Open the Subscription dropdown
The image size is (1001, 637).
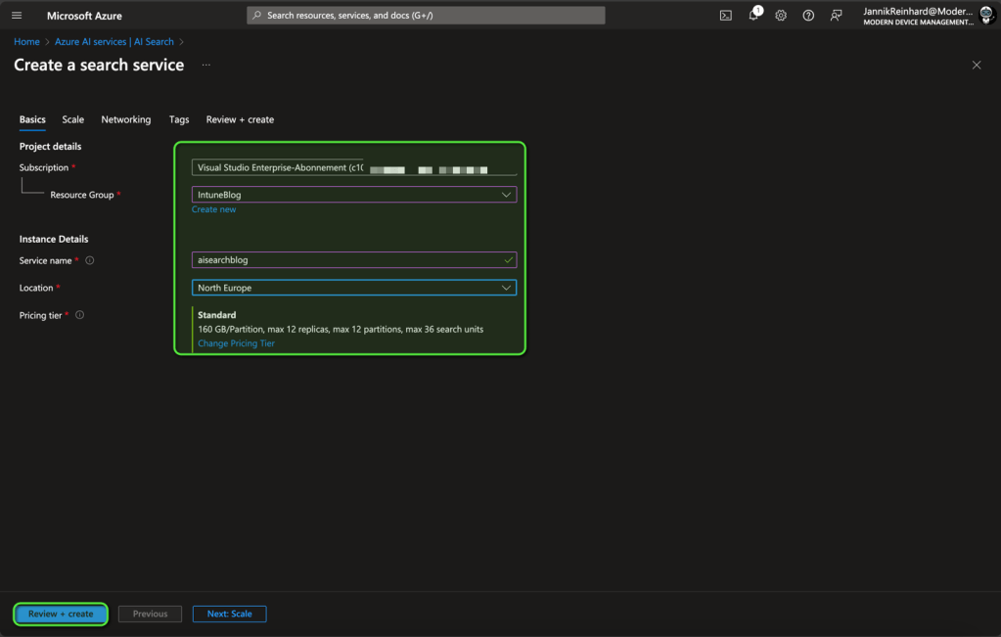coord(354,167)
